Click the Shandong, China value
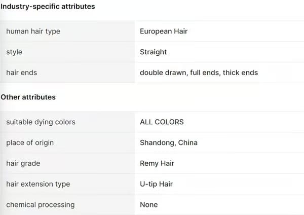 tap(169, 142)
